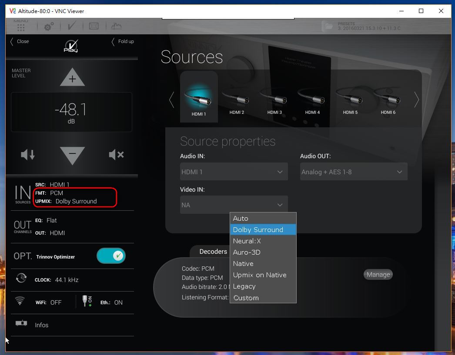The height and width of the screenshot is (355, 455).
Task: Open the Infos row
Action: (x=41, y=325)
